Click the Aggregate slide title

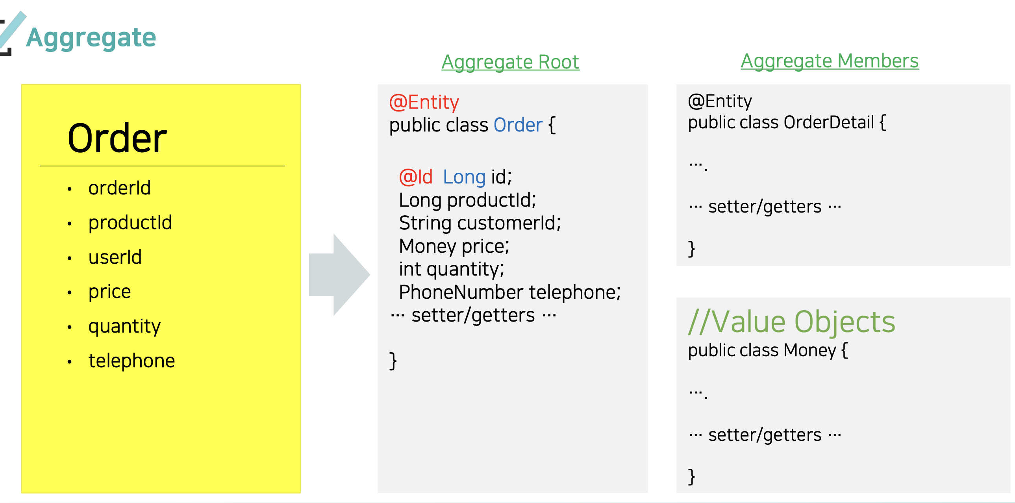tap(91, 38)
